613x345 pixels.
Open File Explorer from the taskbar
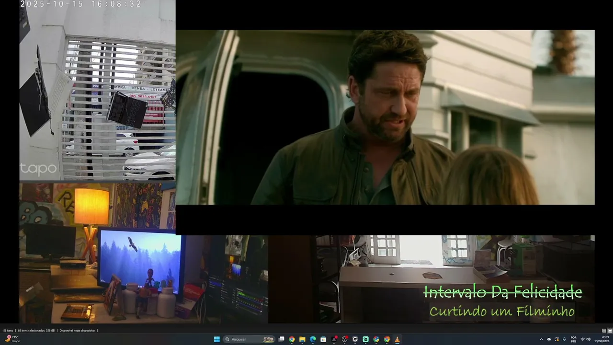click(x=302, y=339)
